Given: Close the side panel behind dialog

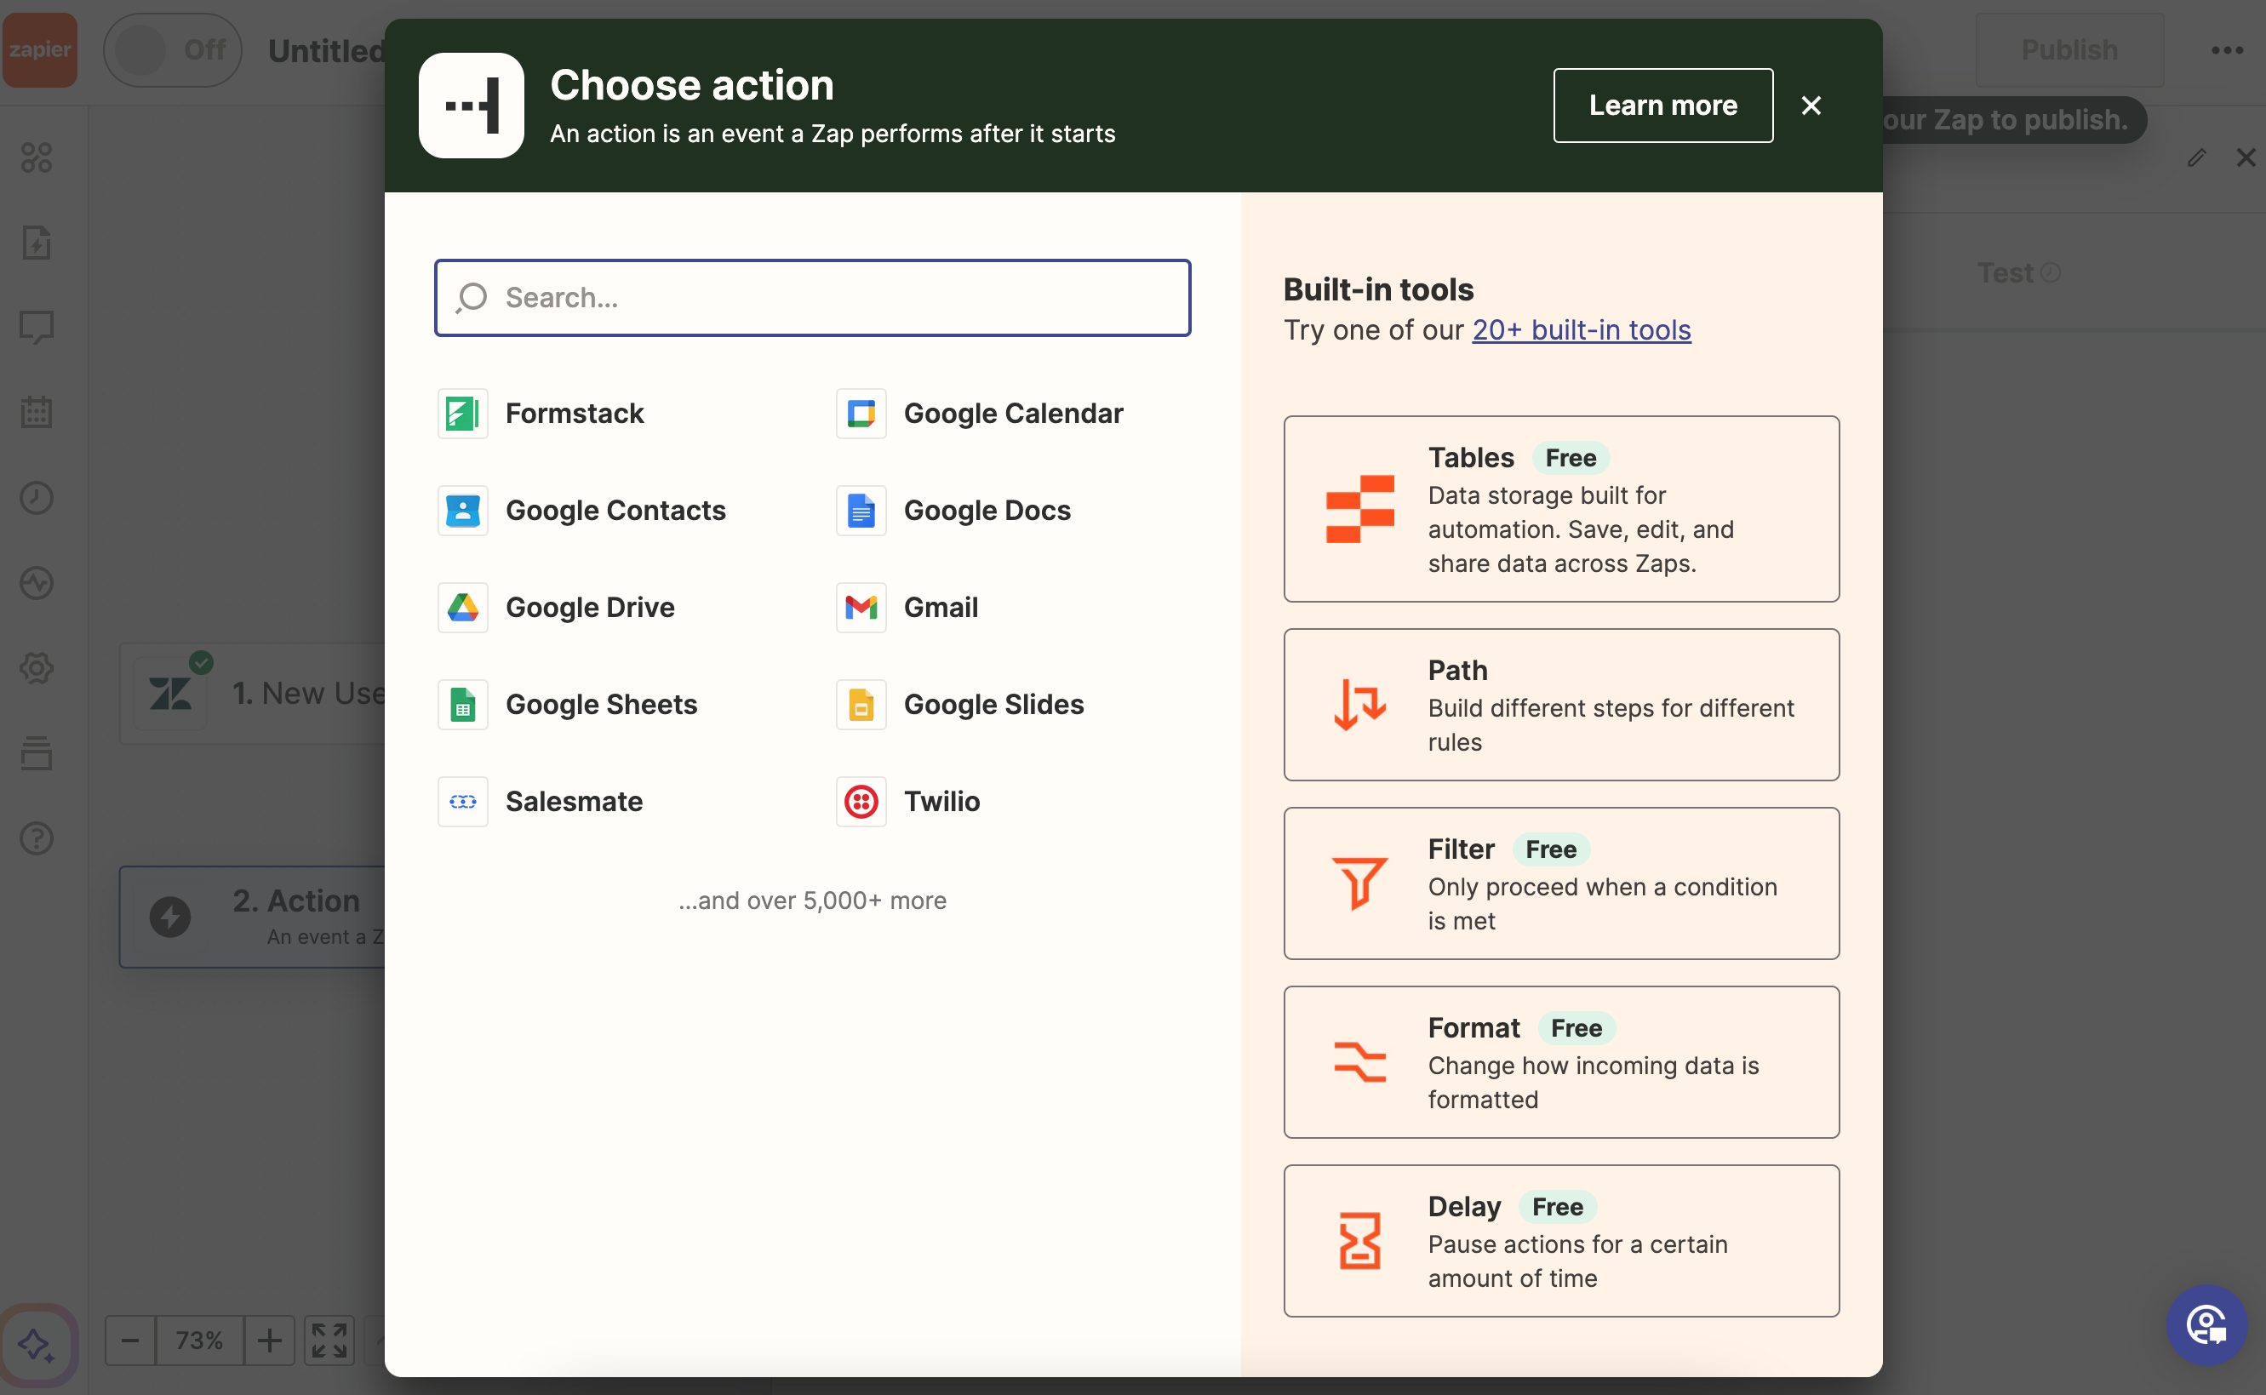Looking at the screenshot, I should (2245, 157).
